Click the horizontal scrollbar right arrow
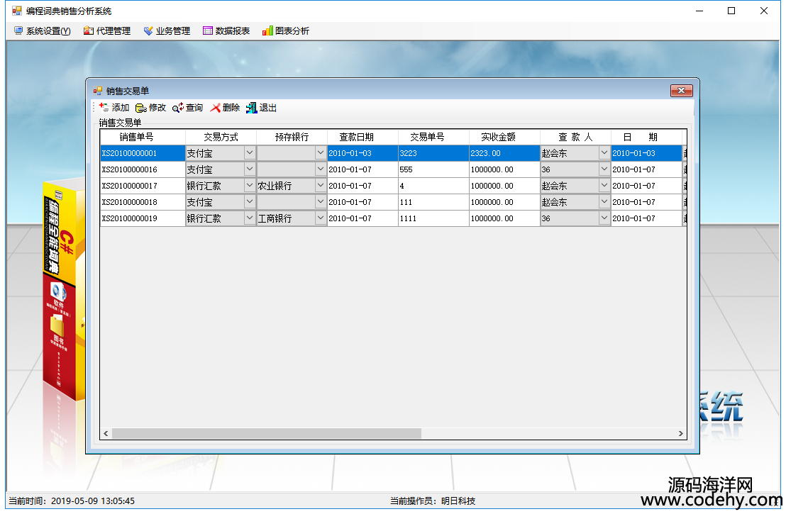This screenshot has height=514, width=786. (681, 433)
